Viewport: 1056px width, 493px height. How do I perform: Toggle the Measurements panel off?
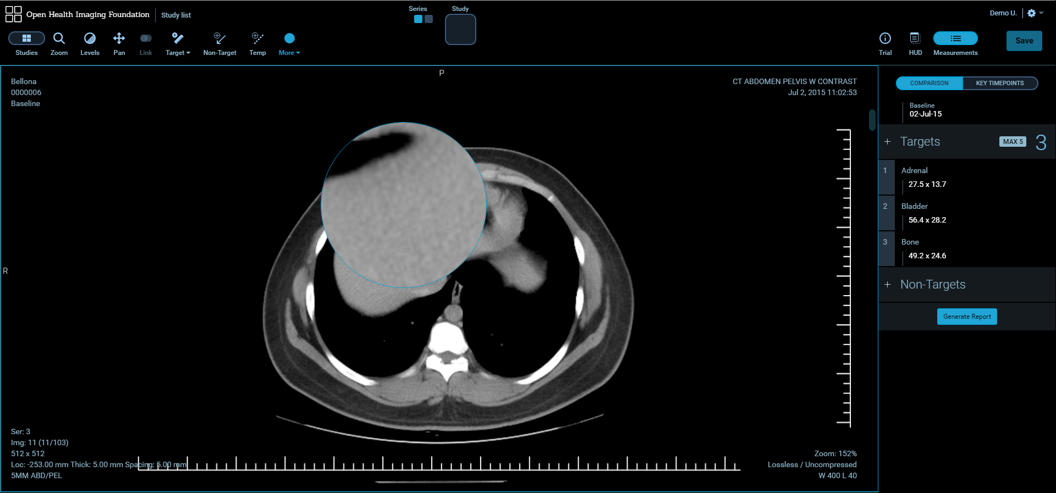pos(955,38)
